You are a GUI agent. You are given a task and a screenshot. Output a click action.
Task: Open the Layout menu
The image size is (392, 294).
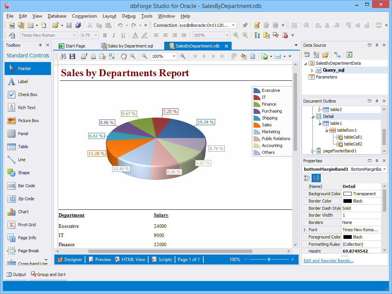pyautogui.click(x=109, y=16)
